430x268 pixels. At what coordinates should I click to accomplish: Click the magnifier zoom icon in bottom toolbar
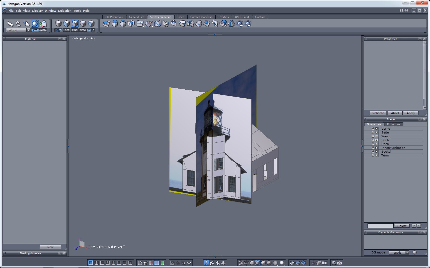(184, 263)
